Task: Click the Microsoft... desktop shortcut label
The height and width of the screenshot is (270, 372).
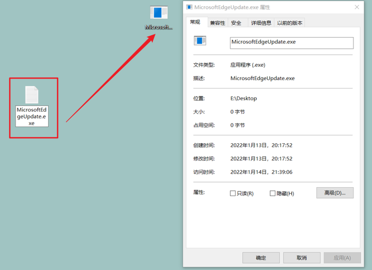Action: (x=159, y=27)
